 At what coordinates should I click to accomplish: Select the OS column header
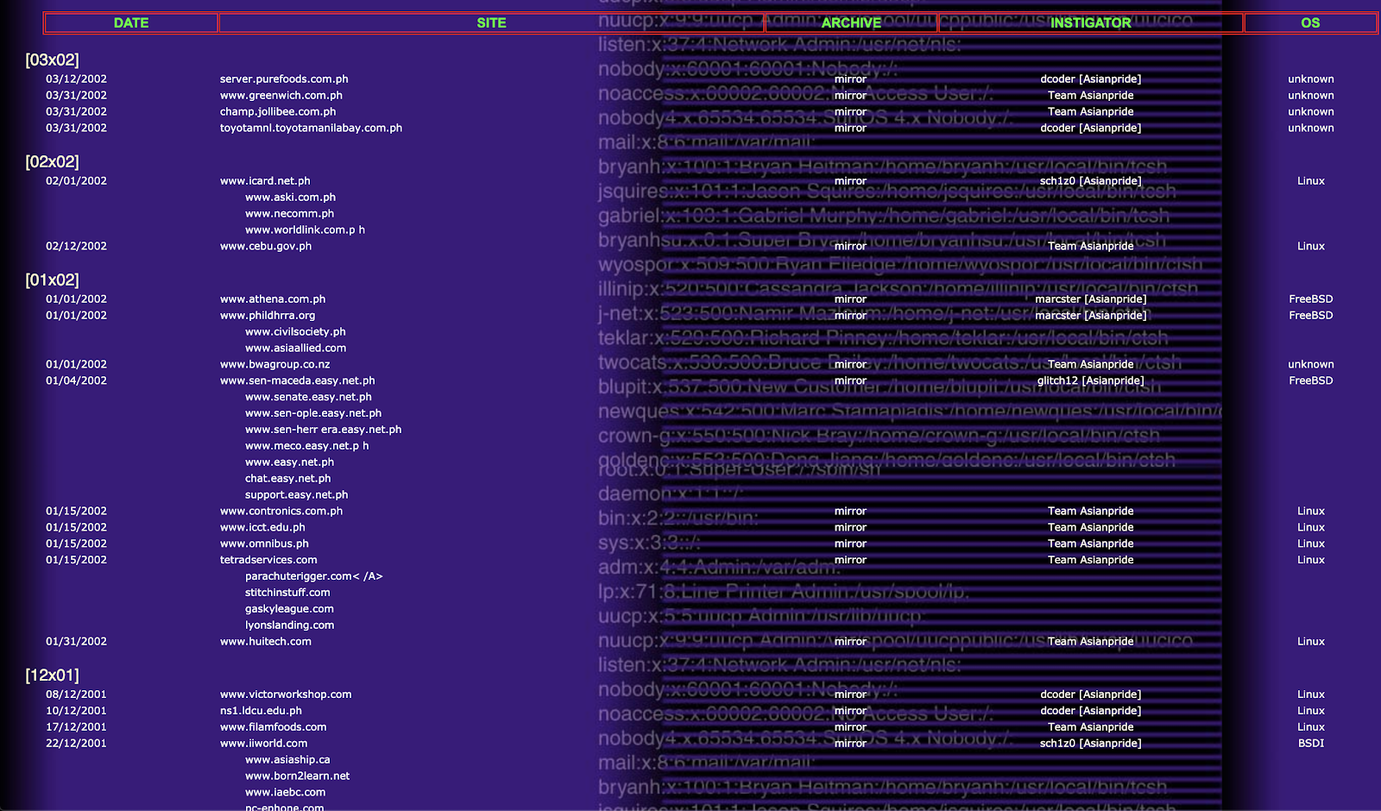1310,23
